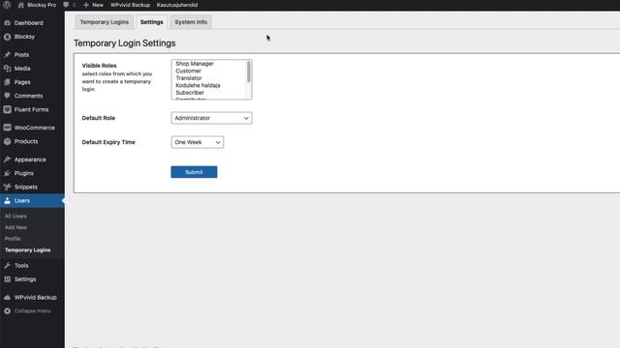Open the Default Role dropdown
The height and width of the screenshot is (348, 620).
(211, 118)
